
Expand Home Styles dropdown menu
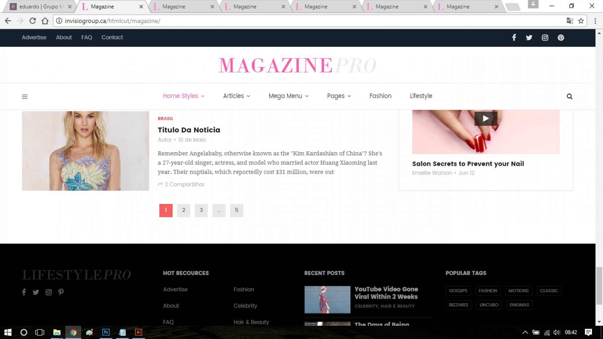tap(184, 96)
